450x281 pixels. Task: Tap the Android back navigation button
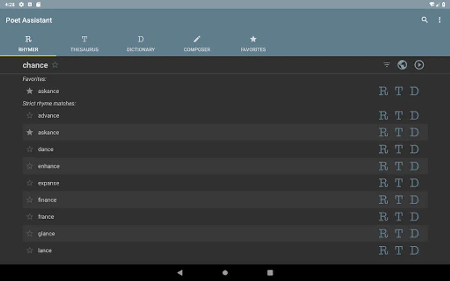pyautogui.click(x=180, y=273)
